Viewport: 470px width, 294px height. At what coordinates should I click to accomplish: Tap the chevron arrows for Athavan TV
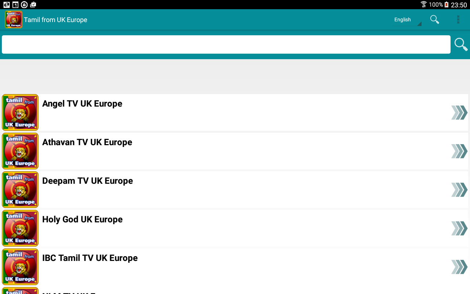pyautogui.click(x=459, y=151)
